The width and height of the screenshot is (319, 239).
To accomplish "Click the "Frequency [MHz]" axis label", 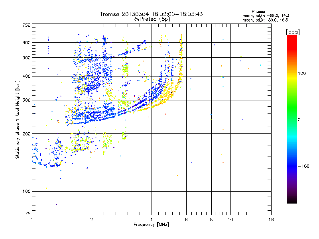I will [x=151, y=225].
